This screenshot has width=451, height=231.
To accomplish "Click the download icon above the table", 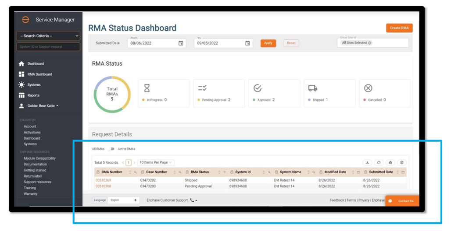I will 367,162.
